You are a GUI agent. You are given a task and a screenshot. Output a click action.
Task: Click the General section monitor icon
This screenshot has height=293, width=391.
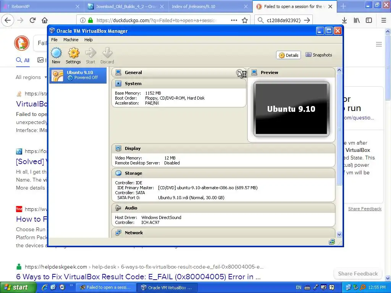tap(118, 72)
